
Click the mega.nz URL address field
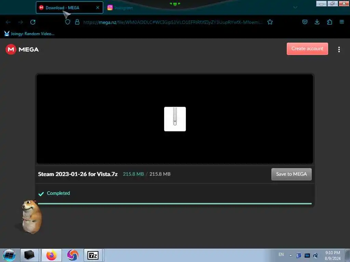tap(173, 22)
